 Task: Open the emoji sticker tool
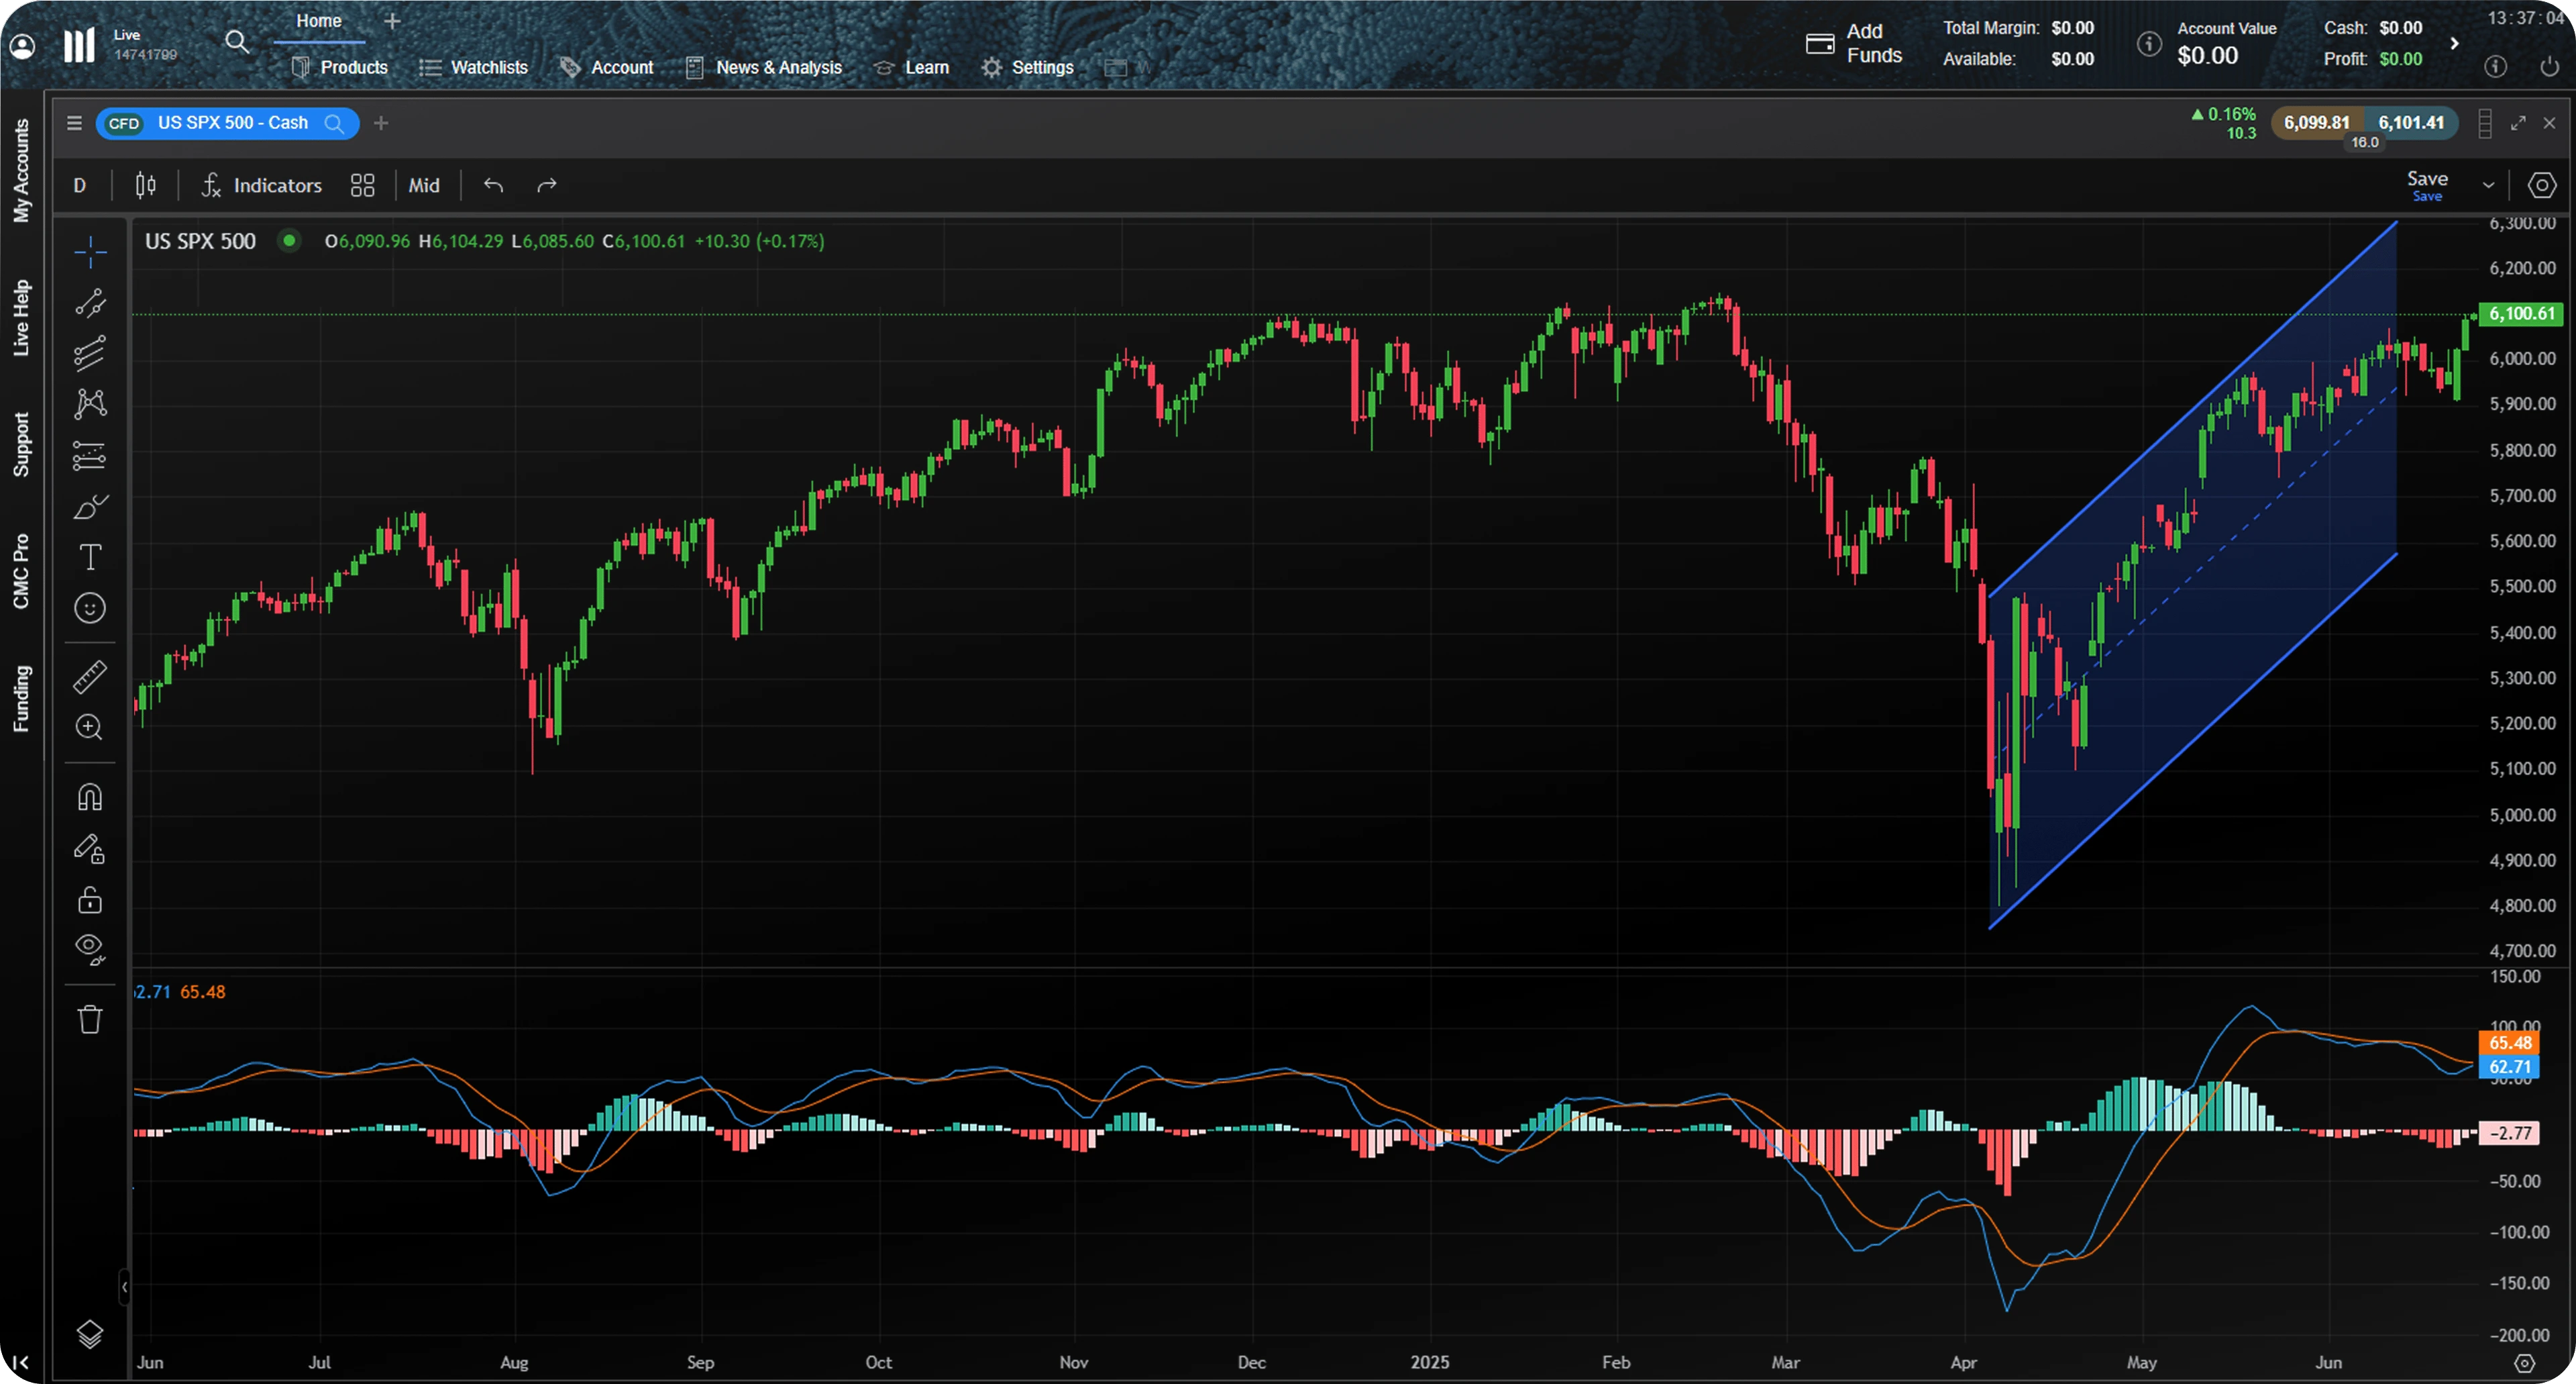click(90, 607)
